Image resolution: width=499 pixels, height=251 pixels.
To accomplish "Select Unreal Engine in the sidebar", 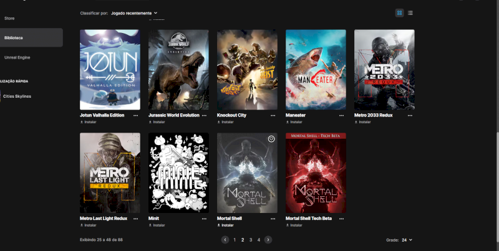I will coord(17,57).
